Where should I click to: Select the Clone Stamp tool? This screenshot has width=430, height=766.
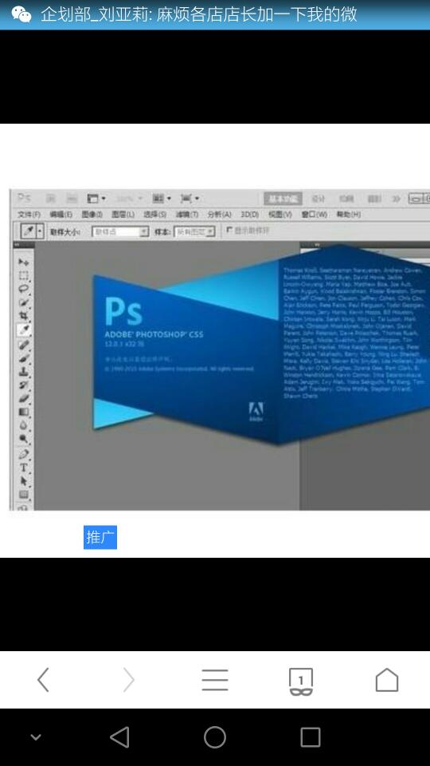coord(23,371)
